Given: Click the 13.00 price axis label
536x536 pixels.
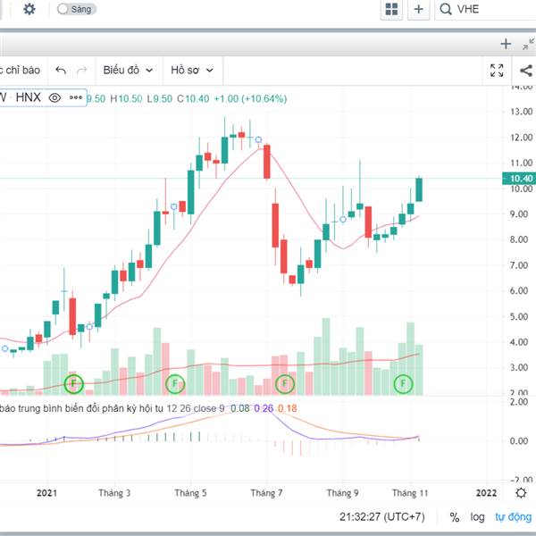Looking at the screenshot, I should click(x=522, y=112).
